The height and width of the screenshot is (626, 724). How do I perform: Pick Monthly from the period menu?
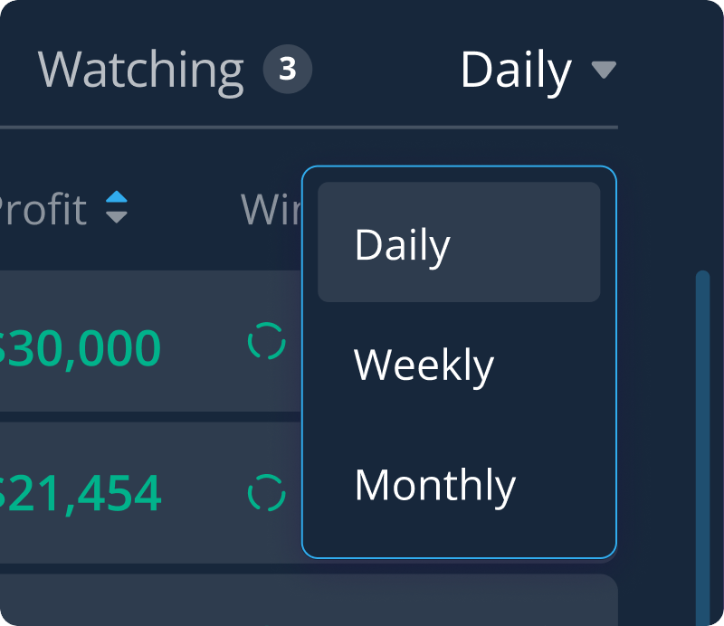coord(459,485)
